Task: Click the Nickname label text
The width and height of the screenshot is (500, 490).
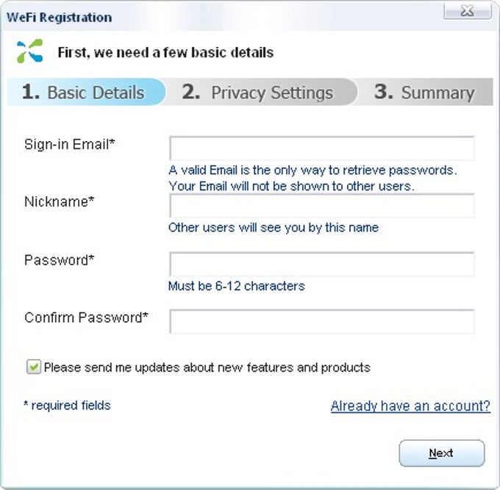Action: (x=60, y=202)
